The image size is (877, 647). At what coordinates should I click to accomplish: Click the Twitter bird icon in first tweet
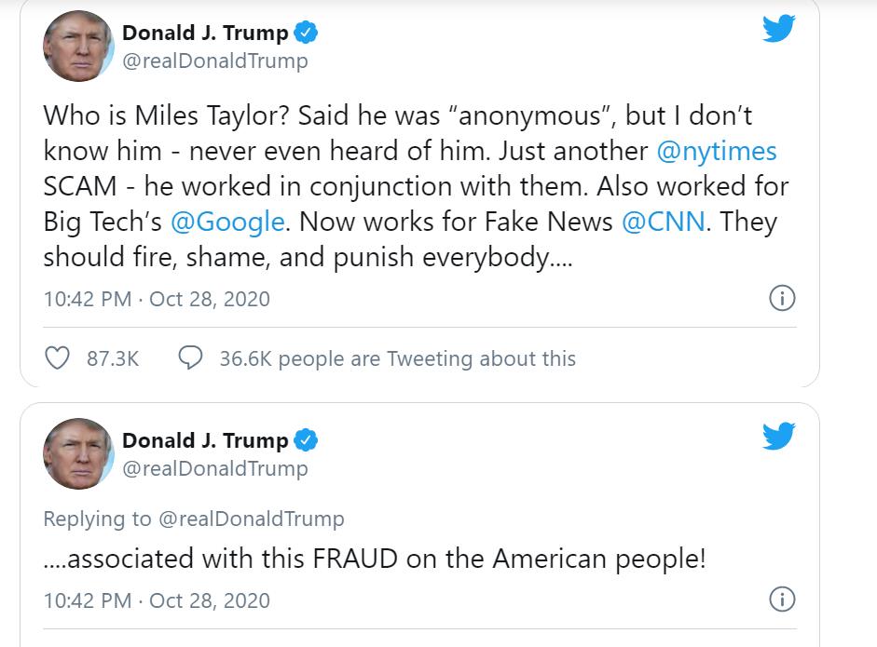coord(778,29)
